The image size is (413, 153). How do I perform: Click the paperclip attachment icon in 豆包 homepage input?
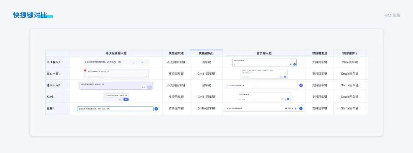tap(286, 108)
